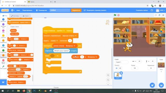Viewport: 166px width, 93px height.
Task: Switch to the Звуки tab
Action: 26,16
